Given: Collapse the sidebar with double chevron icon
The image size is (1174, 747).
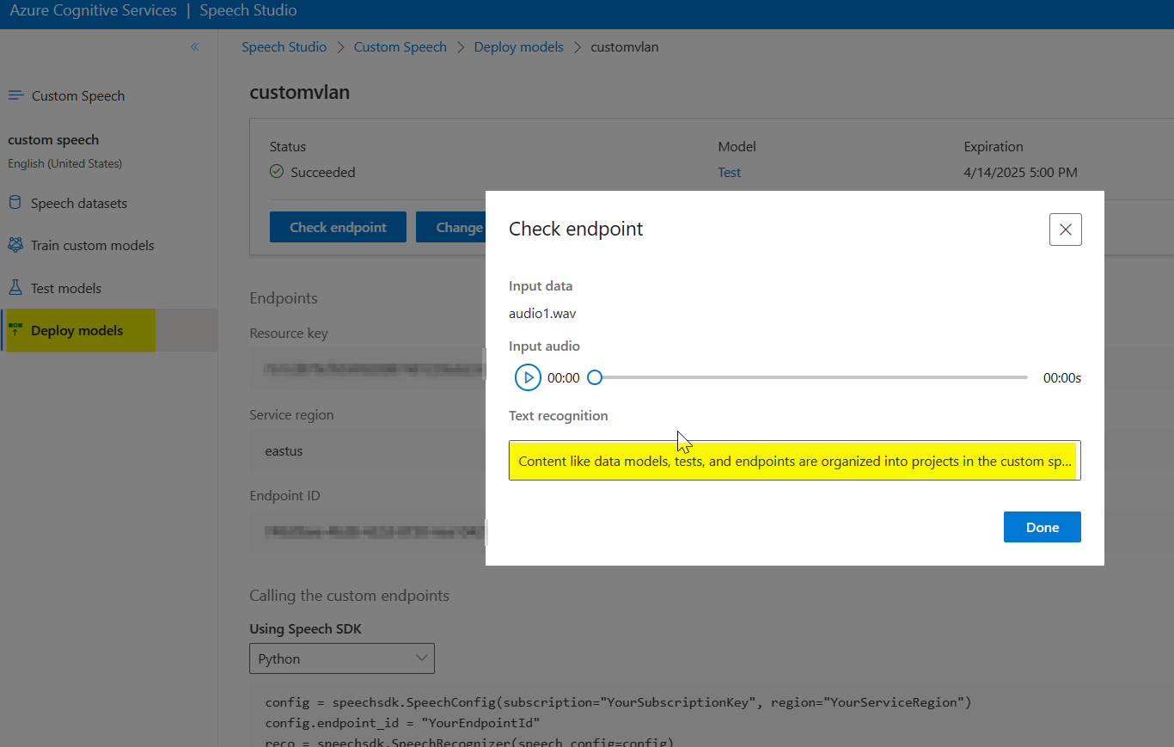Looking at the screenshot, I should tap(195, 47).
